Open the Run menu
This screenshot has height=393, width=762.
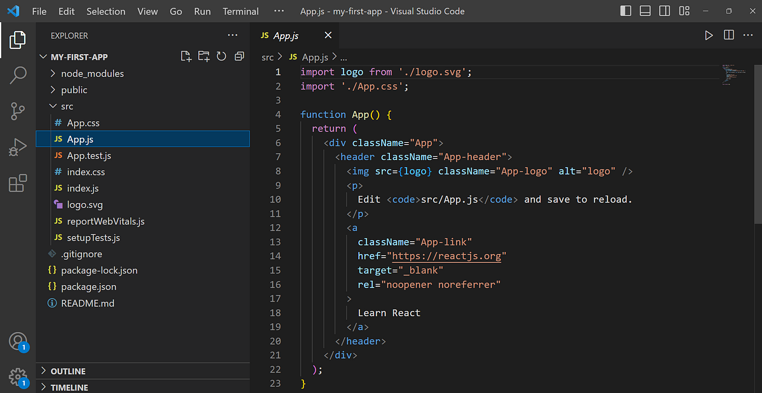click(x=203, y=11)
